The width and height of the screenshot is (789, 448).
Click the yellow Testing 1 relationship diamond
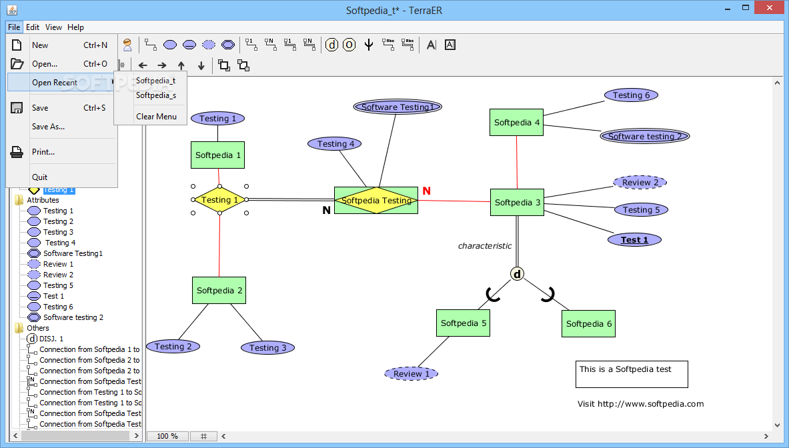point(220,199)
